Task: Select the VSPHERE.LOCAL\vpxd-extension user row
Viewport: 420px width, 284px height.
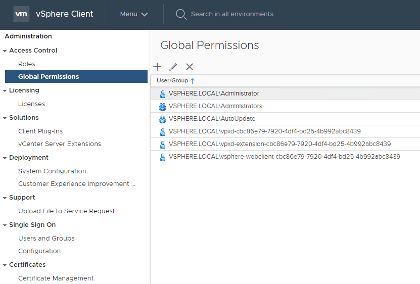Action: coord(285,144)
